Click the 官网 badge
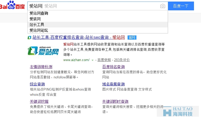Screen dimensions: 201x118 tap(132, 38)
